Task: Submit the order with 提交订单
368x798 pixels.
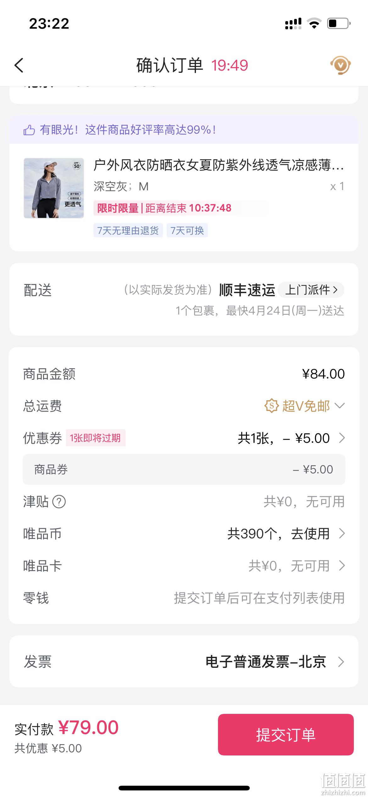Action: click(286, 735)
